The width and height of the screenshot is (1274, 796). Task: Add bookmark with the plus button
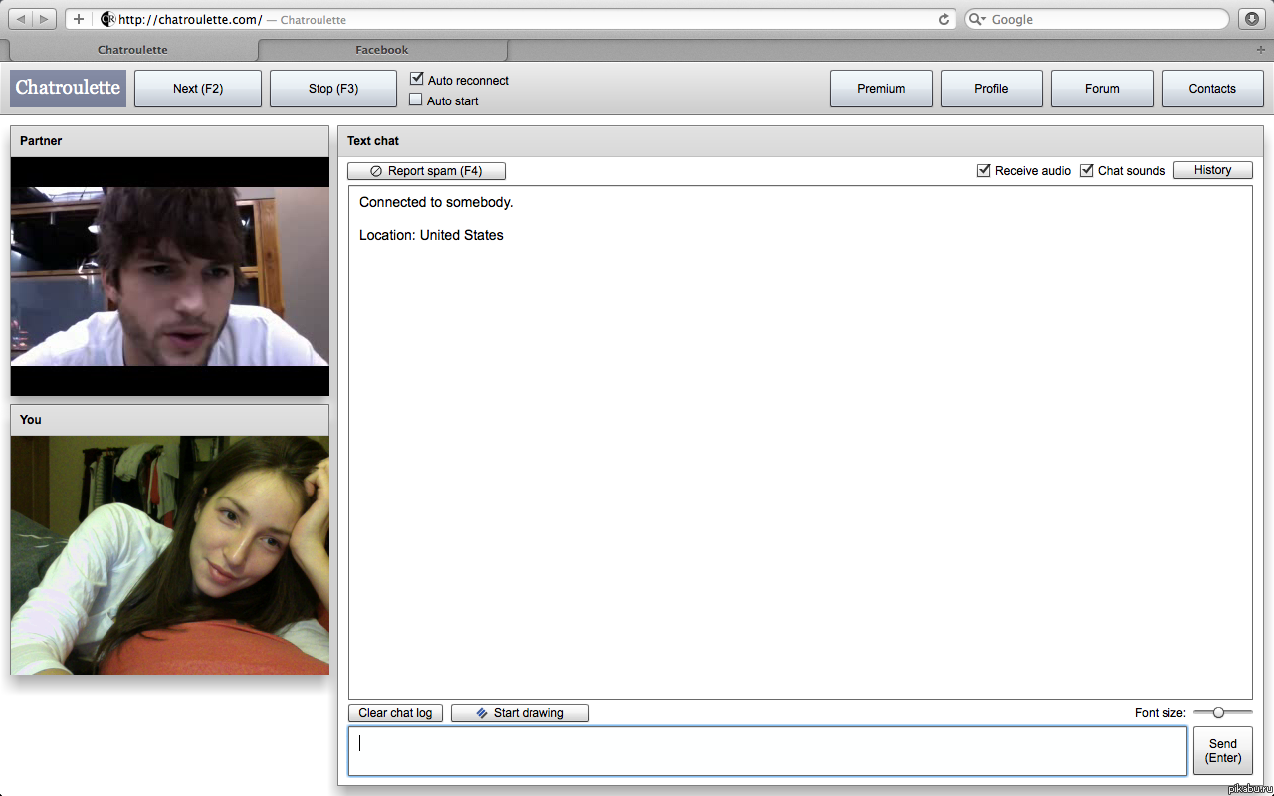[79, 19]
